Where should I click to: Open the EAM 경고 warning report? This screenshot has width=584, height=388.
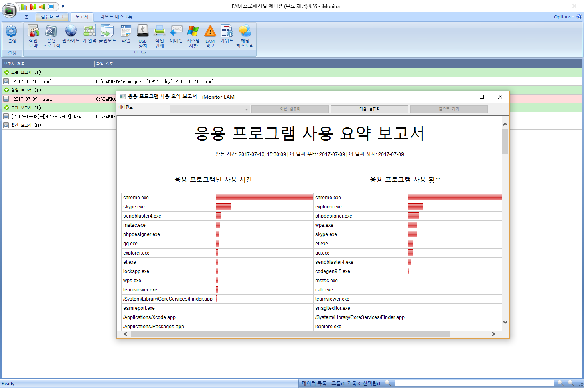tap(210, 36)
